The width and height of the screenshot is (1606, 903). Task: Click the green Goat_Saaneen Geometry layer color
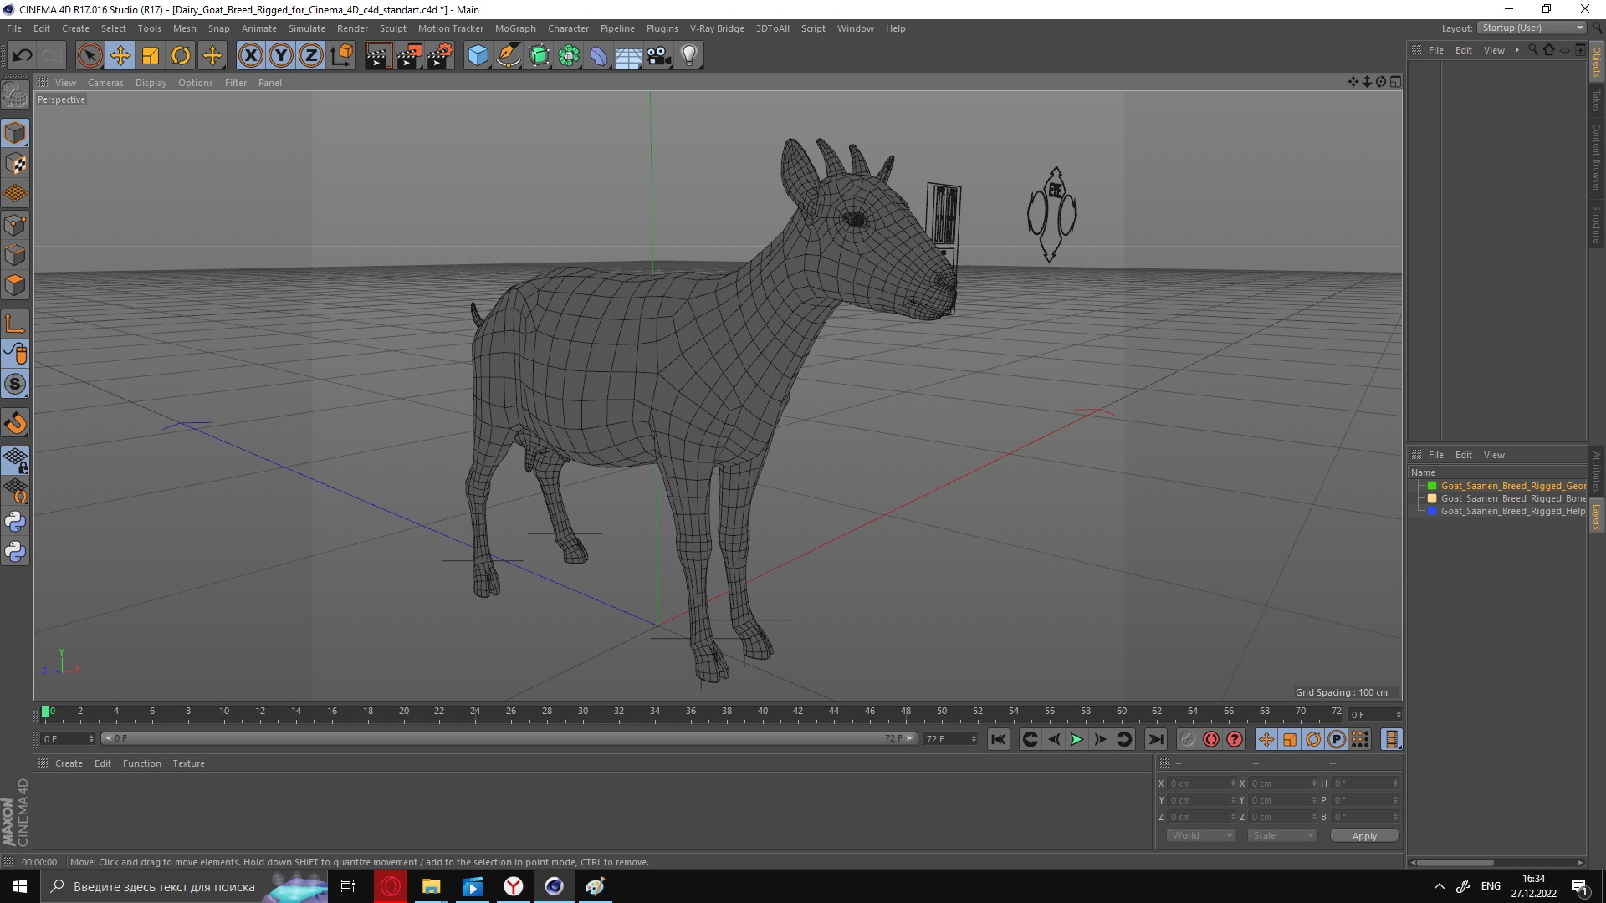tap(1432, 486)
